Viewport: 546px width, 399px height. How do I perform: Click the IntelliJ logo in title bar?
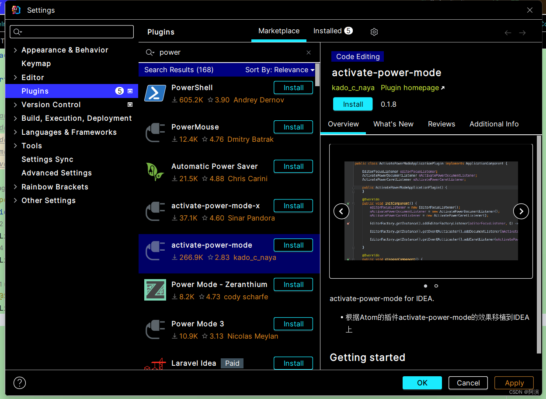[16, 10]
